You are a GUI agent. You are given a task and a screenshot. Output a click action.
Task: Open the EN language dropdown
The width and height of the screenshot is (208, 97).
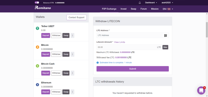tap(168, 9)
